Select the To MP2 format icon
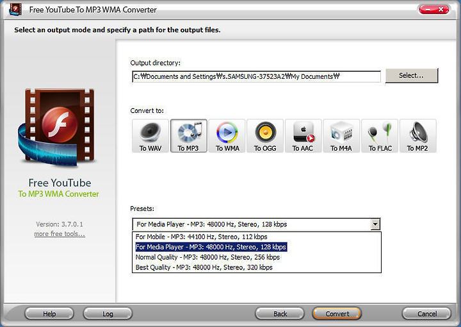The width and height of the screenshot is (461, 327). (417, 136)
